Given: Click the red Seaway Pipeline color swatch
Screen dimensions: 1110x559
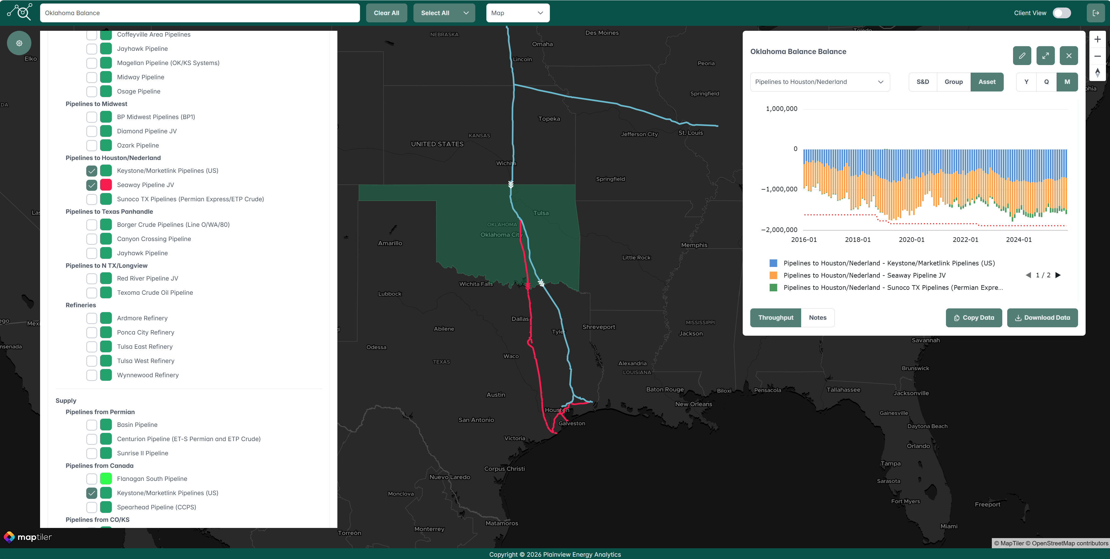Looking at the screenshot, I should (x=106, y=185).
